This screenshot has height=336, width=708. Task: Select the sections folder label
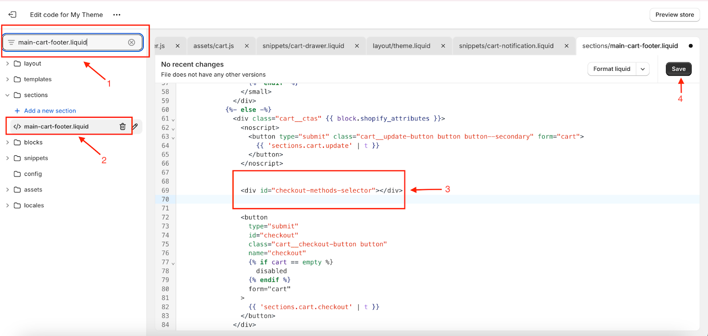36,95
